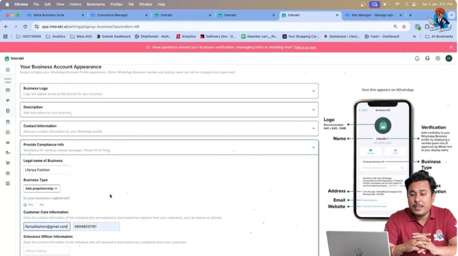458x256 pixels.
Task: Open the tab search dropdown arrow
Action: pos(452,15)
